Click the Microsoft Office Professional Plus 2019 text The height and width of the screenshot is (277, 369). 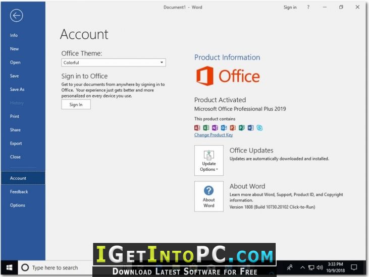[x=240, y=109]
